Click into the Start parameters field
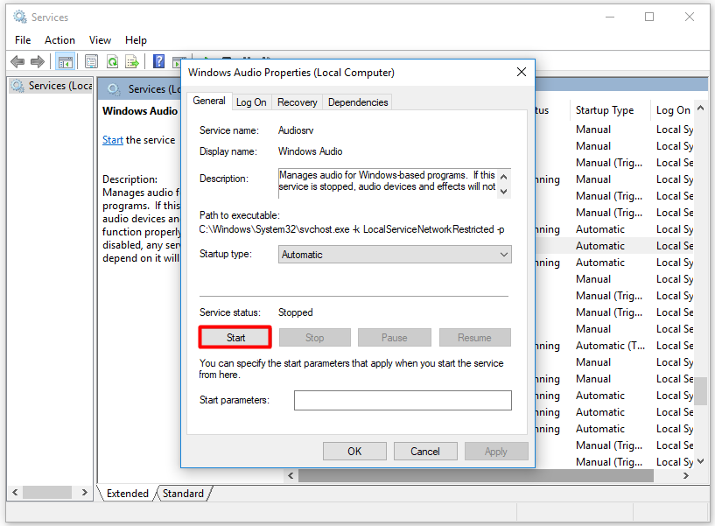Viewport: 715px width, 526px height. point(403,400)
